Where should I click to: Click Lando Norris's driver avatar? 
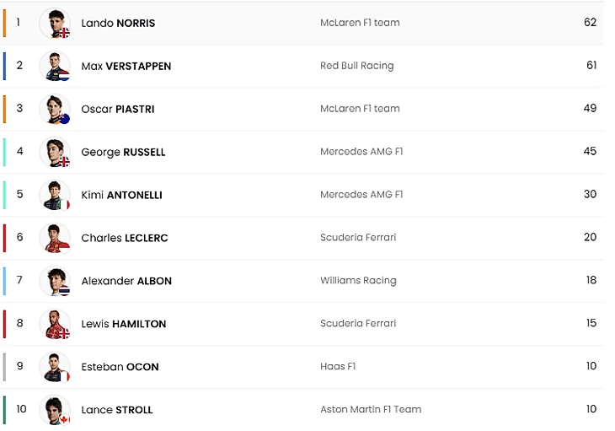(x=55, y=23)
